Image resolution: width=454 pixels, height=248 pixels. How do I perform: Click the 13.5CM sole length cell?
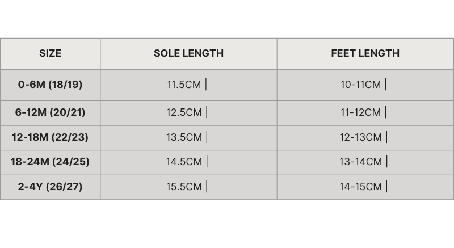pyautogui.click(x=184, y=137)
